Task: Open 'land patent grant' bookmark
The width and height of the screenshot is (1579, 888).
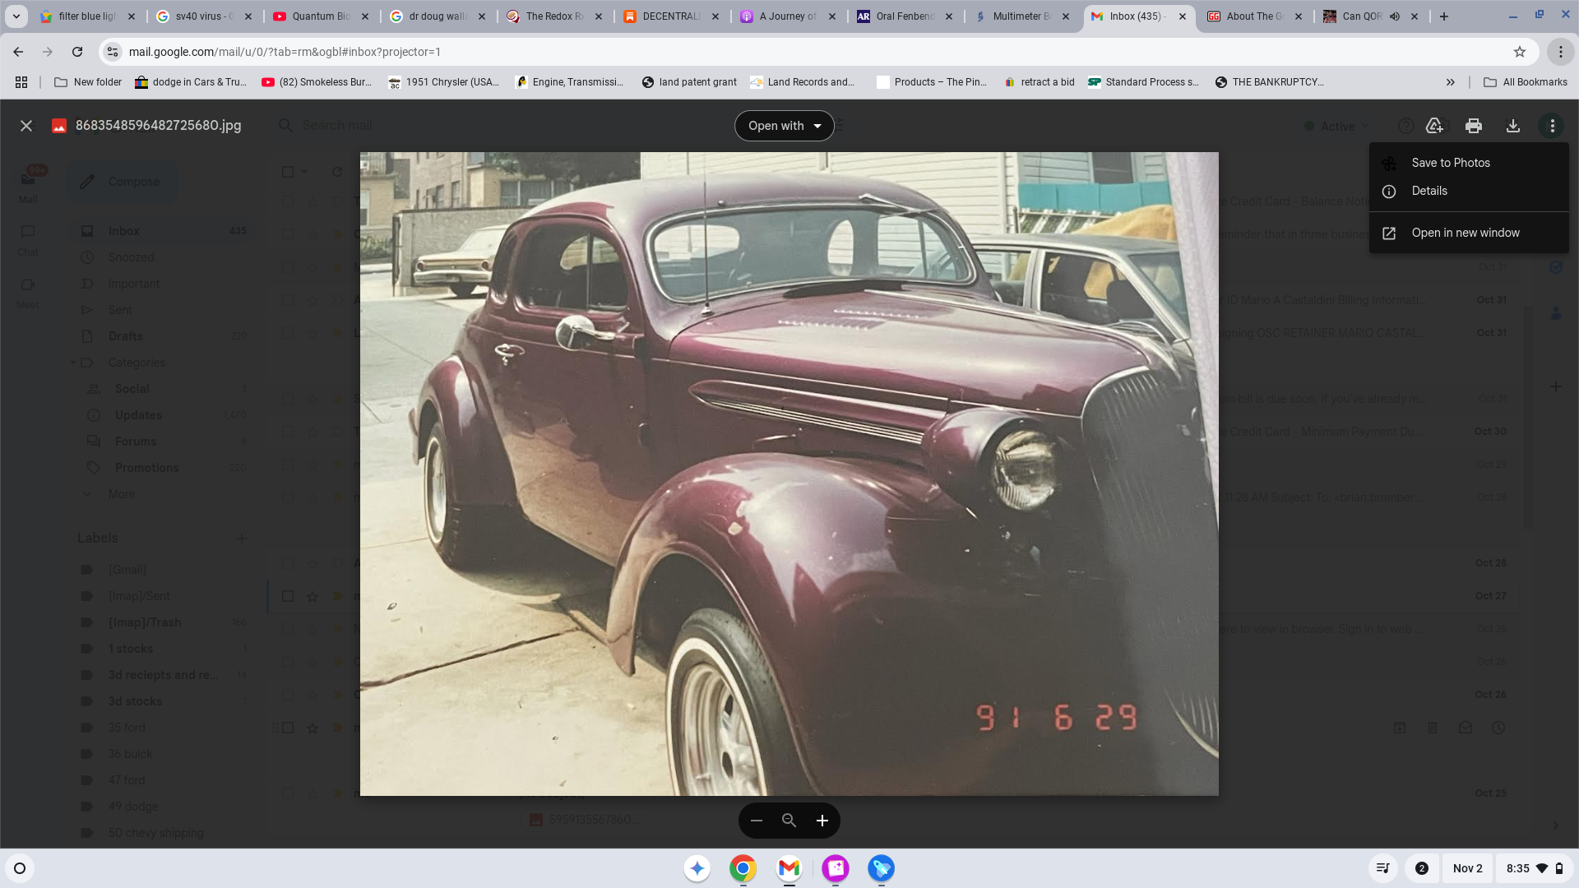Action: (689, 82)
